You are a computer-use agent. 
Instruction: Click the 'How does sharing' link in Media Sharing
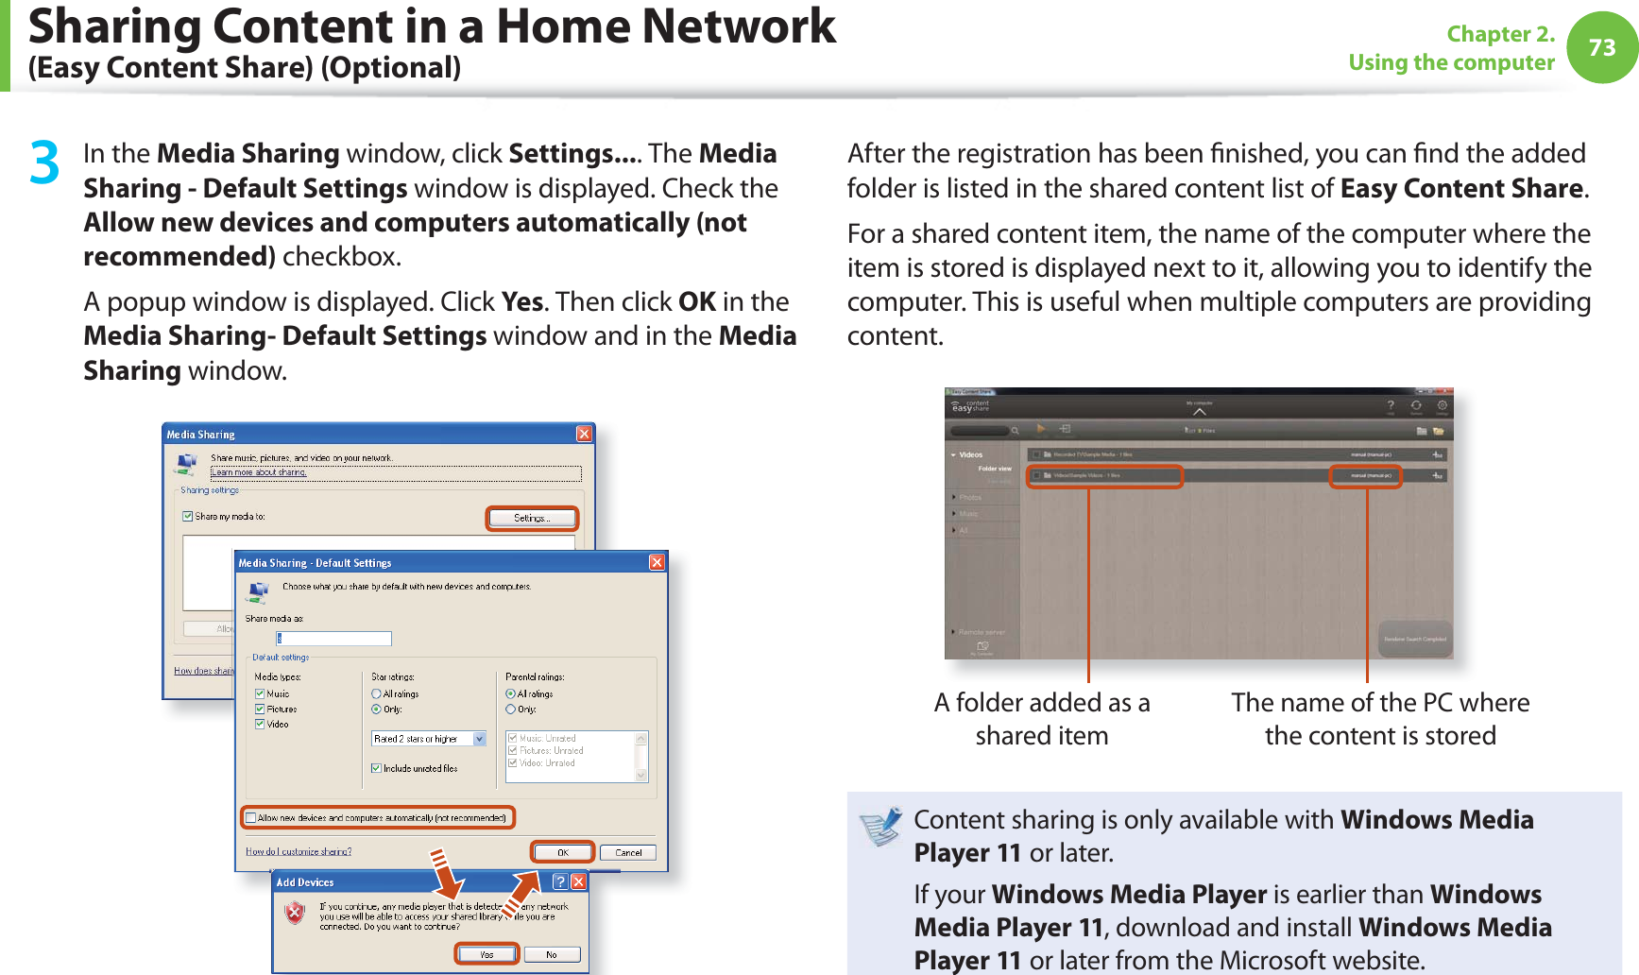coord(204,671)
